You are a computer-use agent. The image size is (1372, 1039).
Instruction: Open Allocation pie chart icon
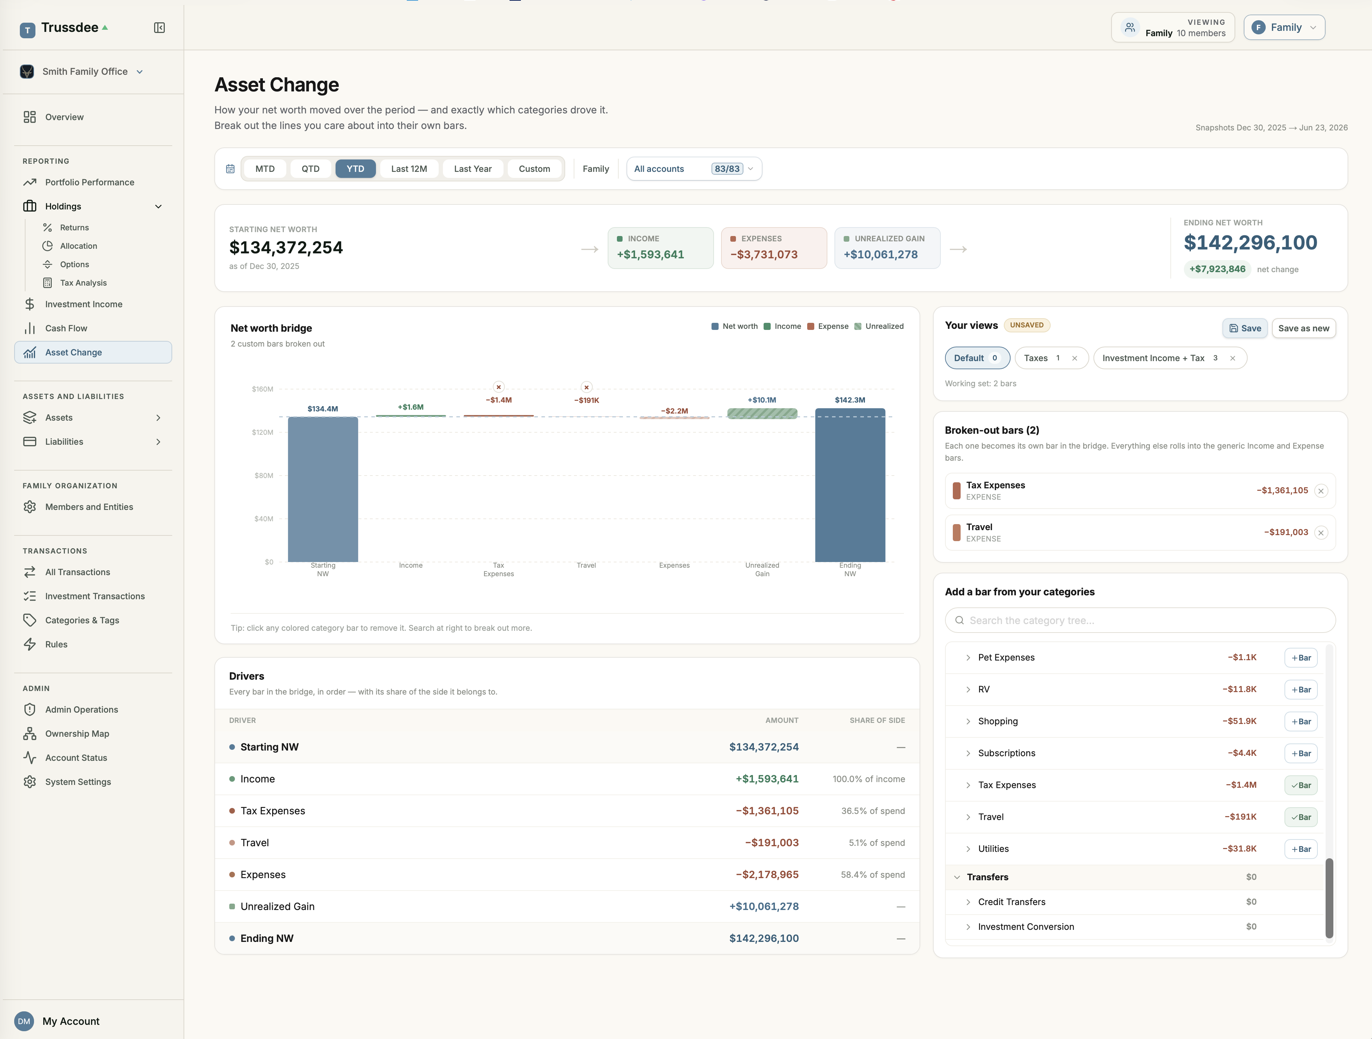(48, 246)
